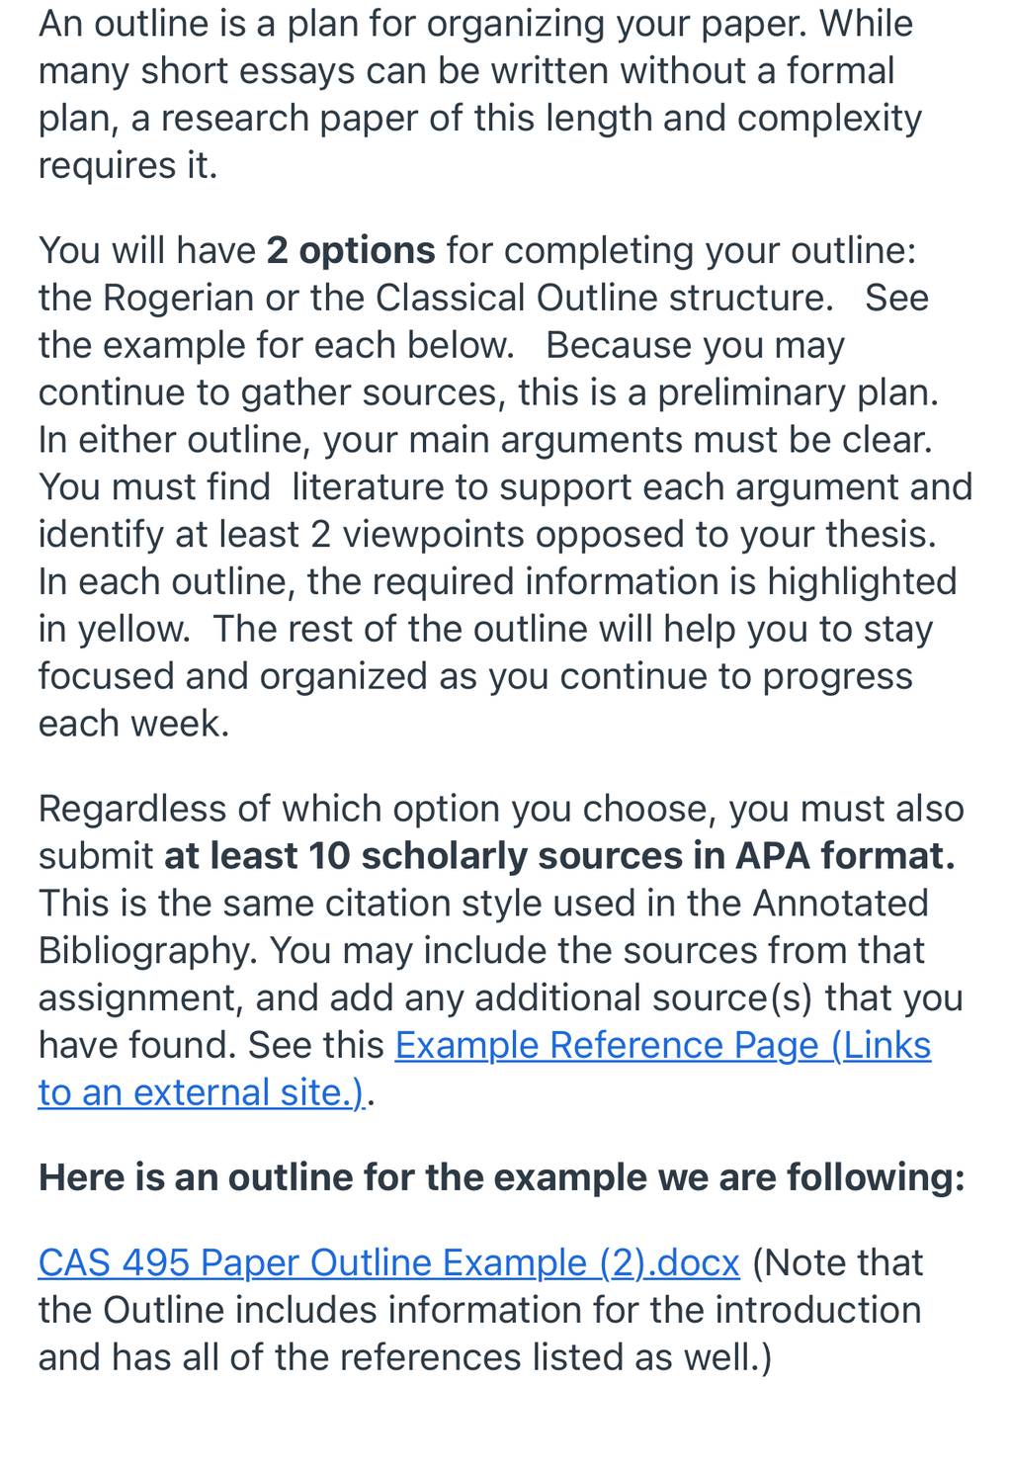Image resolution: width=1012 pixels, height=1472 pixels.
Task: Open the Example Reference Page link
Action: [662, 1045]
